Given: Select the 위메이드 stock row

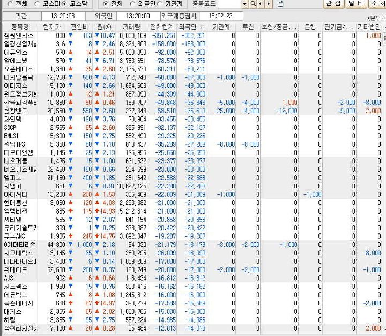Looking at the screenshot, I should coord(192,270).
